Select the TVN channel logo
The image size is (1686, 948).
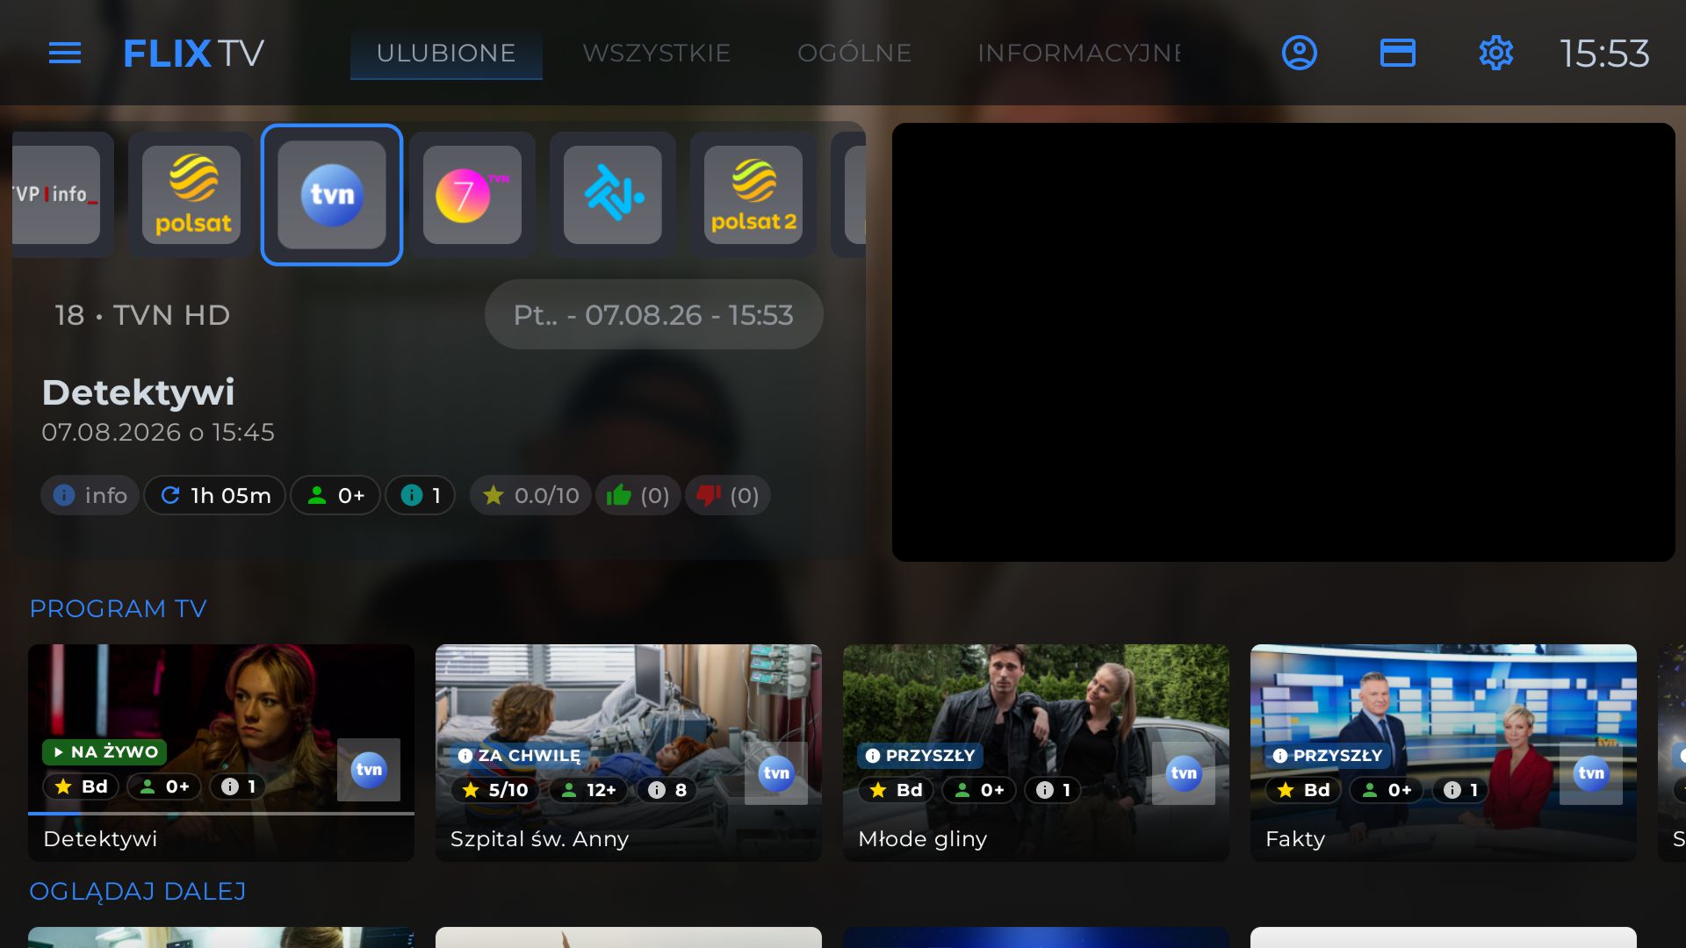(x=332, y=195)
